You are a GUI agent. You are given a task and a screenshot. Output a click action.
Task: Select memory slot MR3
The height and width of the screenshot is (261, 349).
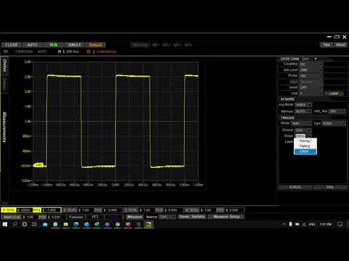tap(177, 45)
